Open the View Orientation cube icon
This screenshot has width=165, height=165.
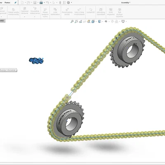93,21
